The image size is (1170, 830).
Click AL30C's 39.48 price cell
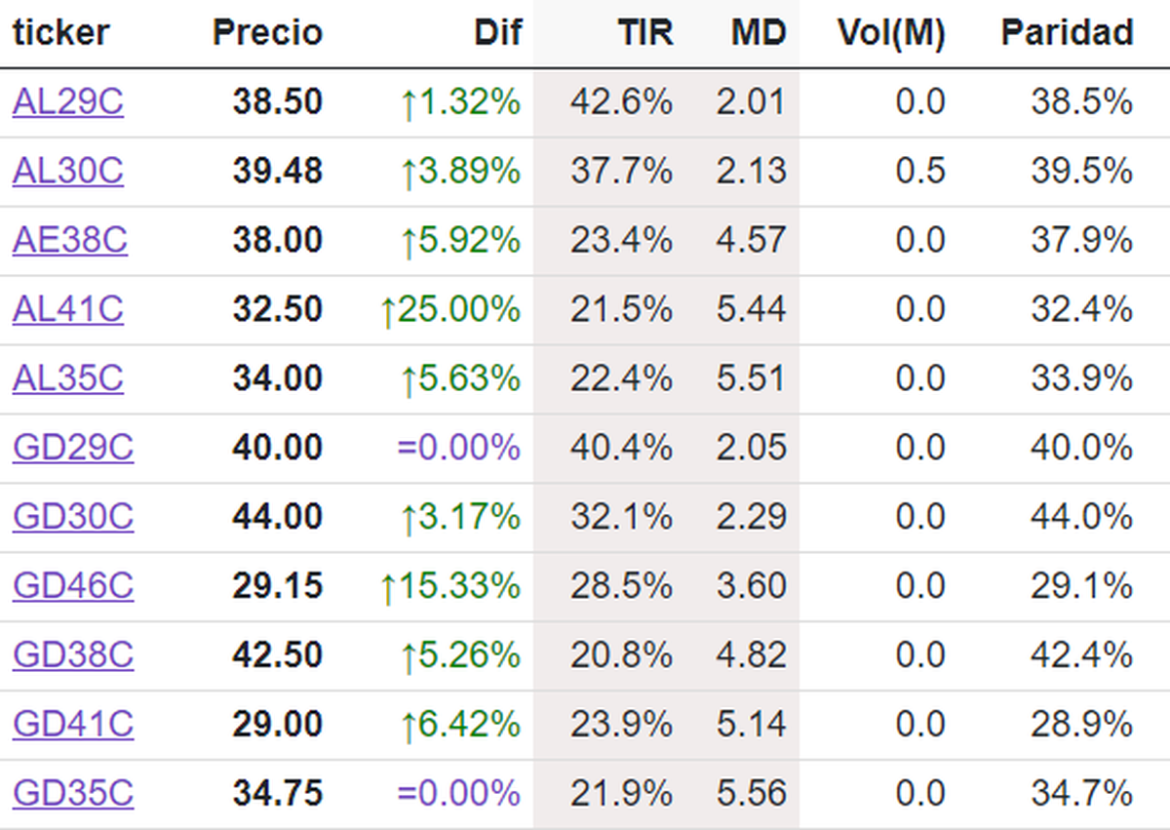[x=277, y=171]
